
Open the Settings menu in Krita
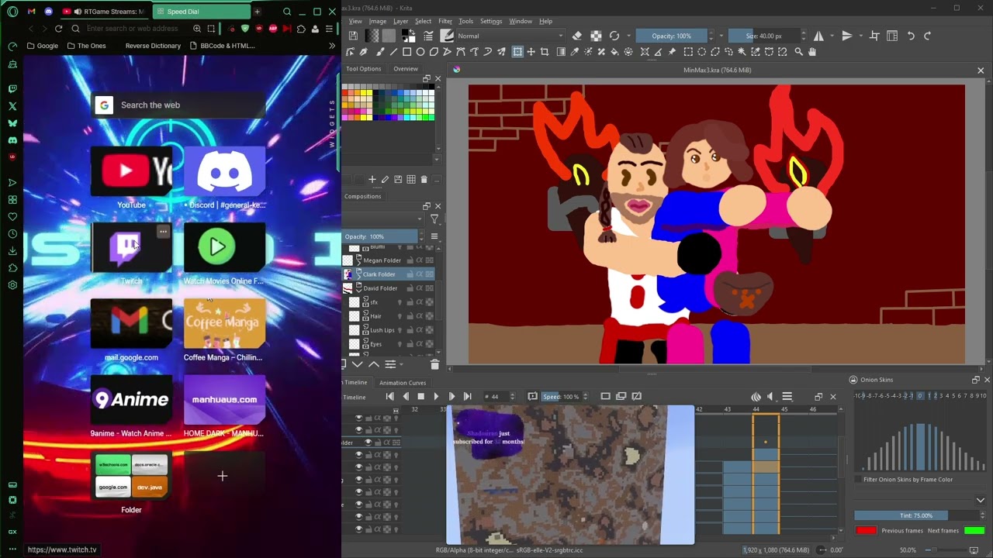pyautogui.click(x=490, y=21)
